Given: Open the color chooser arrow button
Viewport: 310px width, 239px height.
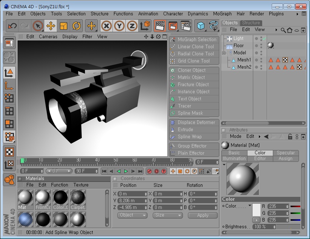Looking at the screenshot, I should [x=256, y=220].
